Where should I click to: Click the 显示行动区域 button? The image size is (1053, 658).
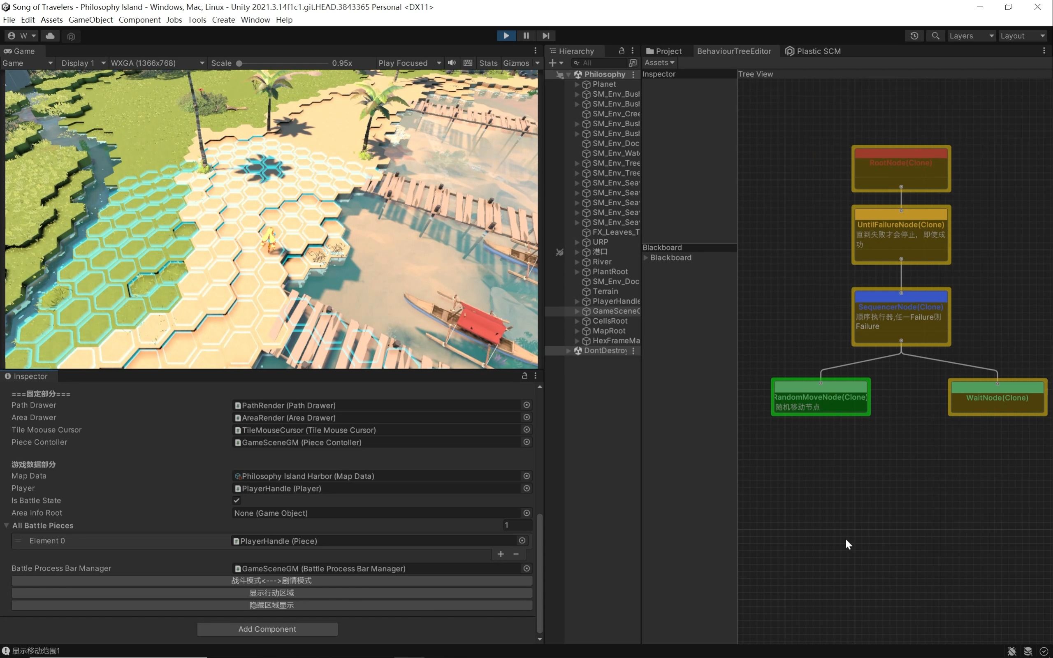coord(271,593)
